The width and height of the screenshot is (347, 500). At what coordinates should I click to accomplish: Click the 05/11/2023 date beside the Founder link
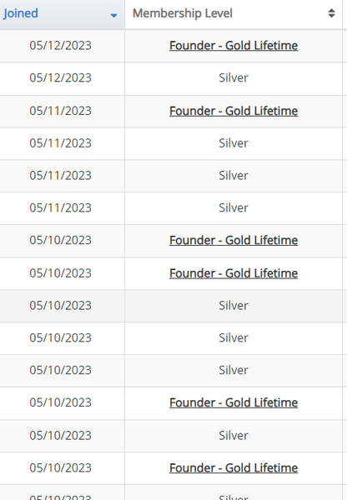(60, 111)
